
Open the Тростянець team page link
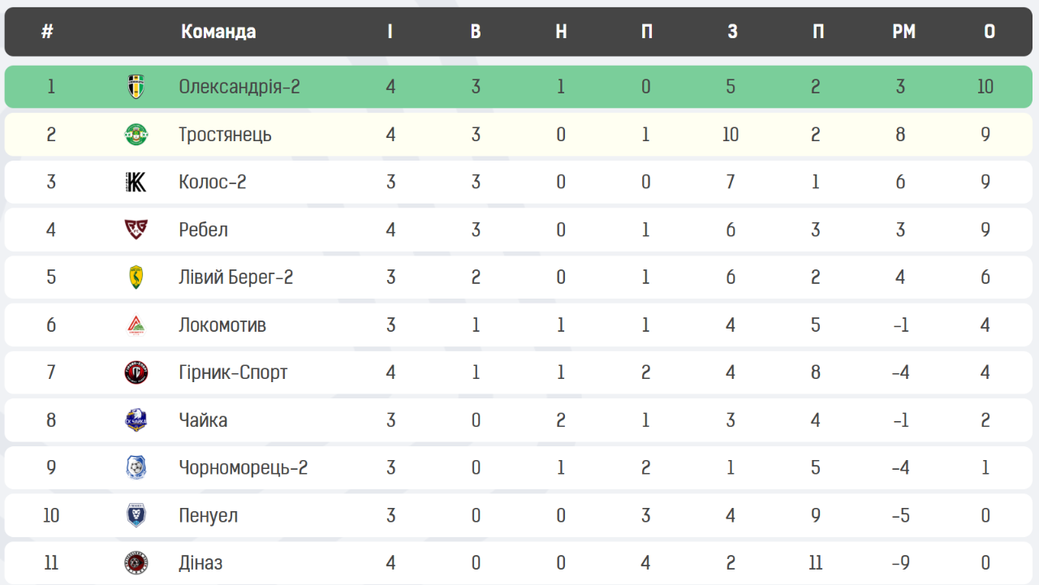(x=225, y=135)
